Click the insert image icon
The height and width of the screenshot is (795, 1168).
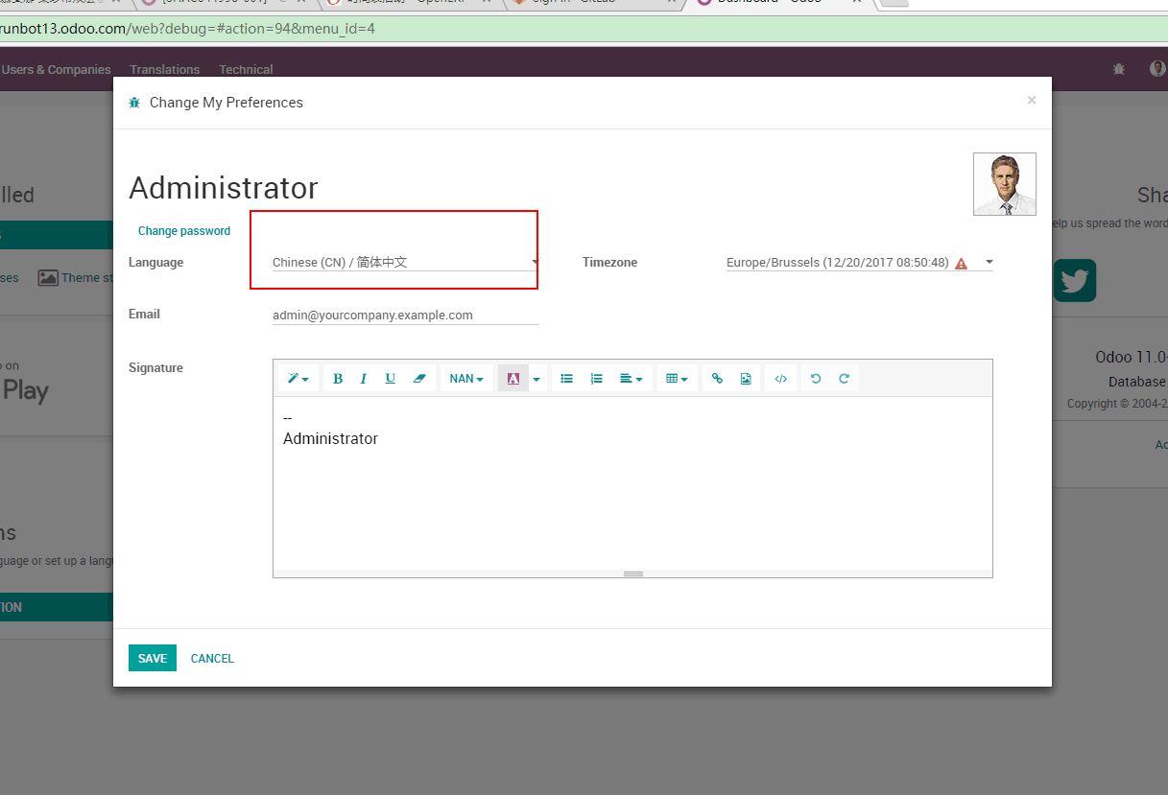746,379
